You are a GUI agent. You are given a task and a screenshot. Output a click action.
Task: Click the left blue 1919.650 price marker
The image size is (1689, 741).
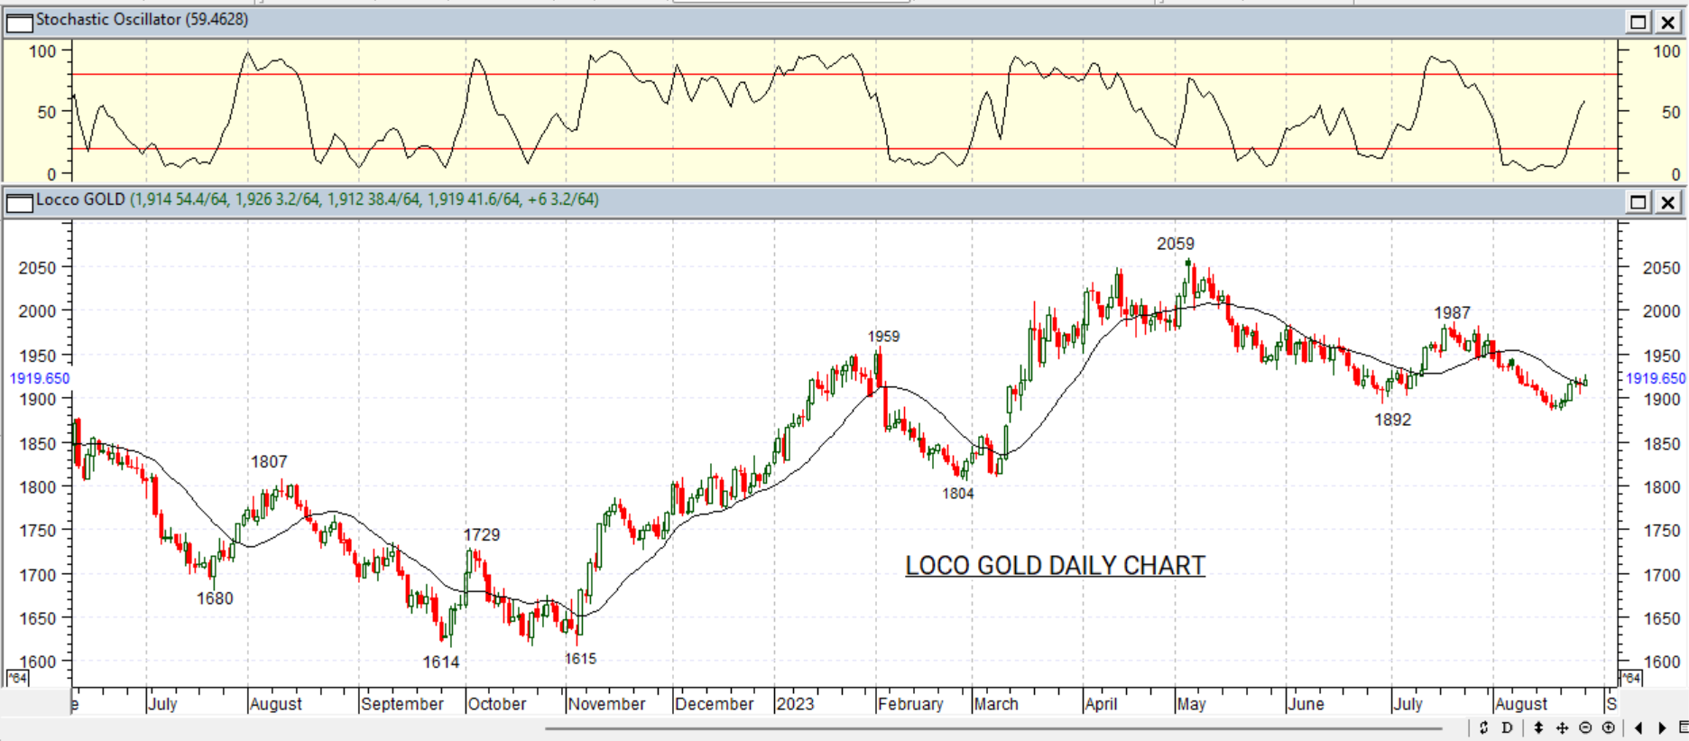[40, 379]
